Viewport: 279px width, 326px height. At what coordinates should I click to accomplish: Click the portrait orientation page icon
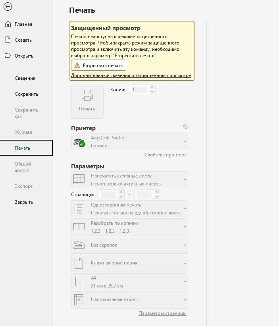coord(79,263)
